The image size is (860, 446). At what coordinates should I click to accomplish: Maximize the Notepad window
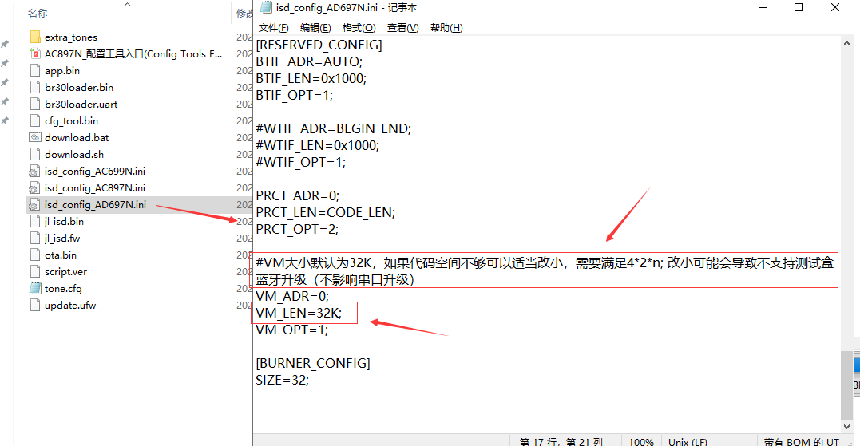pyautogui.click(x=799, y=7)
